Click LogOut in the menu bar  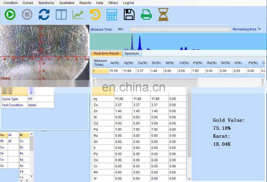click(x=128, y=3)
